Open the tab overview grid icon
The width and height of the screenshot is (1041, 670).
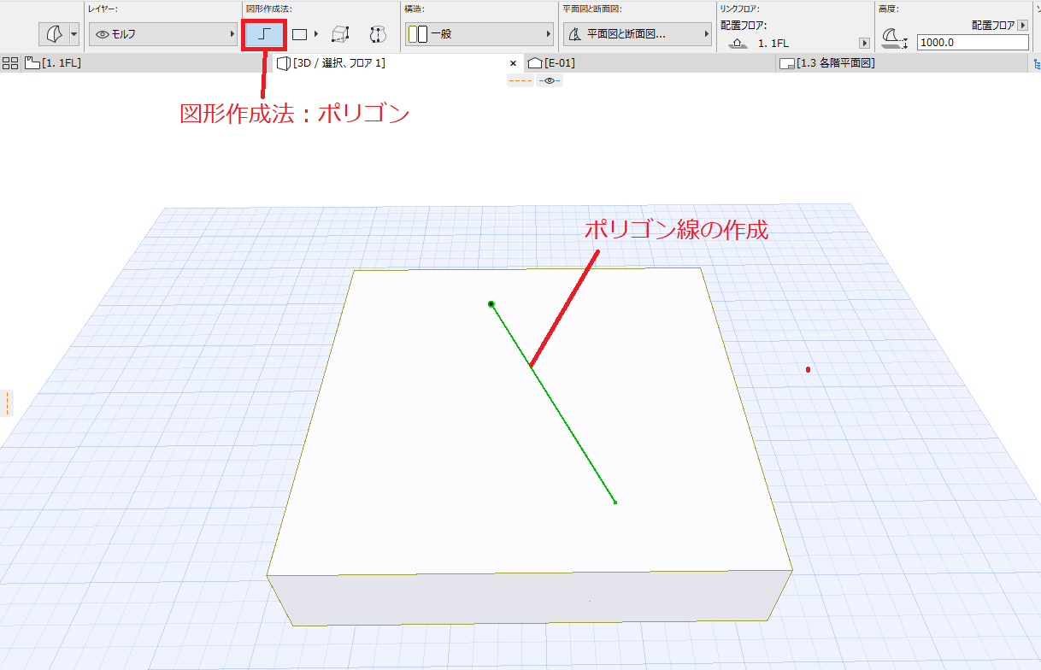click(10, 63)
